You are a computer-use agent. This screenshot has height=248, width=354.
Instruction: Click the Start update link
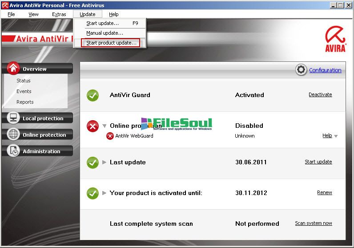318,162
